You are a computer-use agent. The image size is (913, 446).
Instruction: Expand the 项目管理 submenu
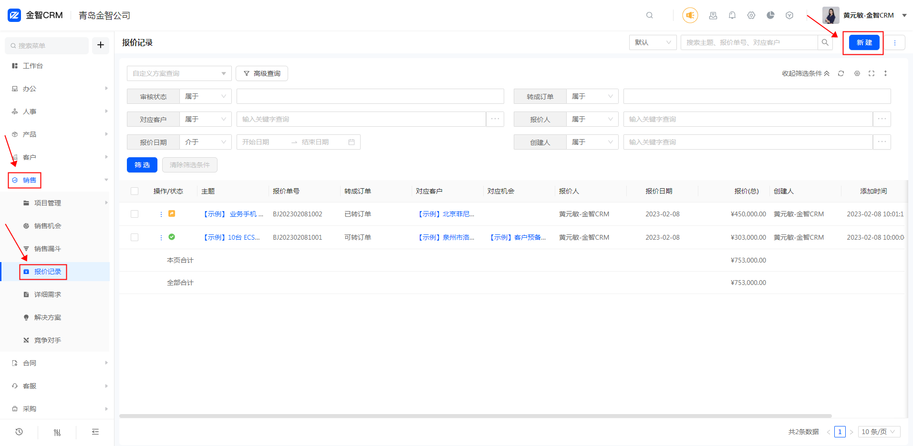click(55, 203)
